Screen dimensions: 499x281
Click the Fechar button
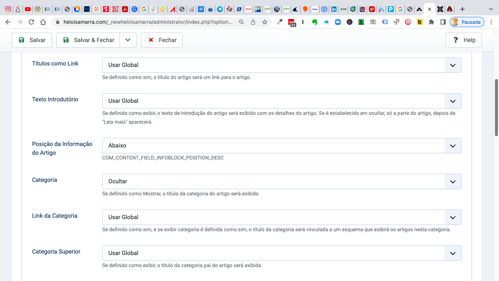162,40
